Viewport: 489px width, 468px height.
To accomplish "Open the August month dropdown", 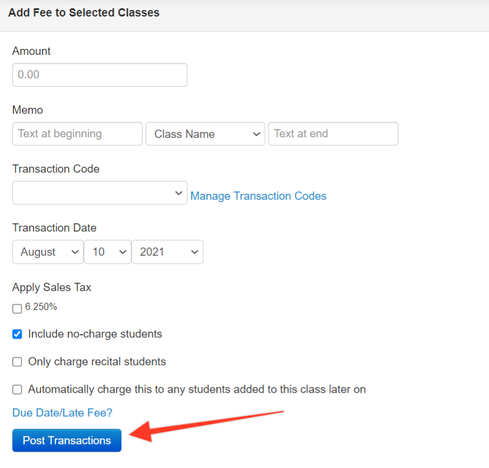I will coord(48,252).
